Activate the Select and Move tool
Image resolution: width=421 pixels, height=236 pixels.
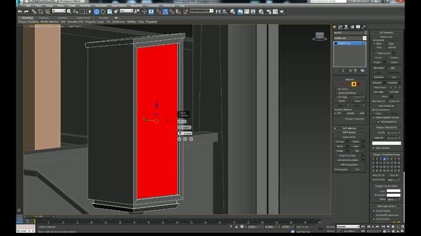(x=96, y=12)
